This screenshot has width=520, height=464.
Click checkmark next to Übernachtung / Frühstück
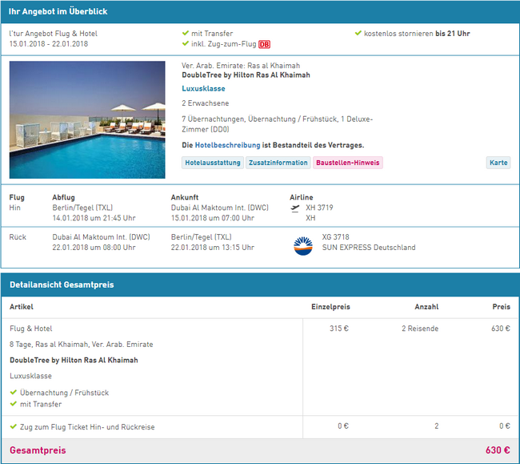click(x=13, y=393)
